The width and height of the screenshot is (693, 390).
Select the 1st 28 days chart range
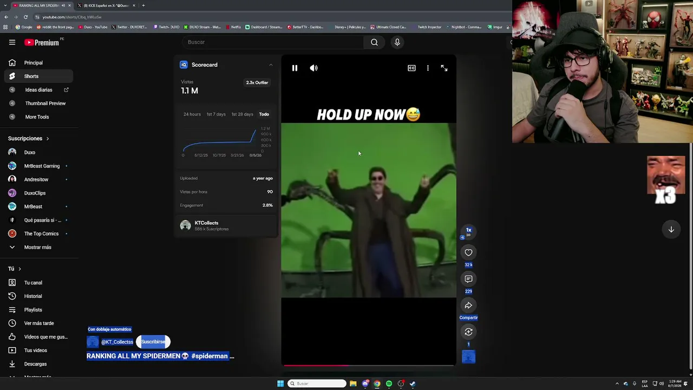pos(242,114)
